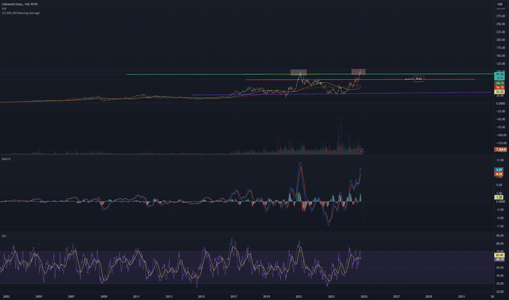This screenshot has width=509, height=300.
Task: Click the -50.00 price scale label
Action: pyautogui.click(x=501, y=119)
